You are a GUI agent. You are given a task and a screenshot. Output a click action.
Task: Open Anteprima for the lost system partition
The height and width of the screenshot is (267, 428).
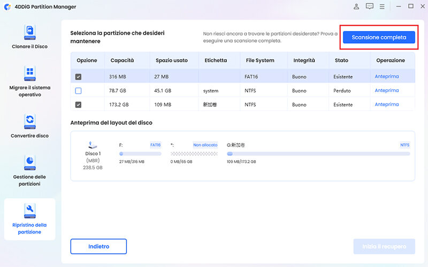[x=386, y=91]
